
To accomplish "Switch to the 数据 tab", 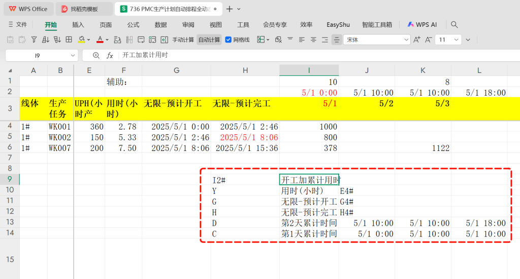I will click(160, 25).
